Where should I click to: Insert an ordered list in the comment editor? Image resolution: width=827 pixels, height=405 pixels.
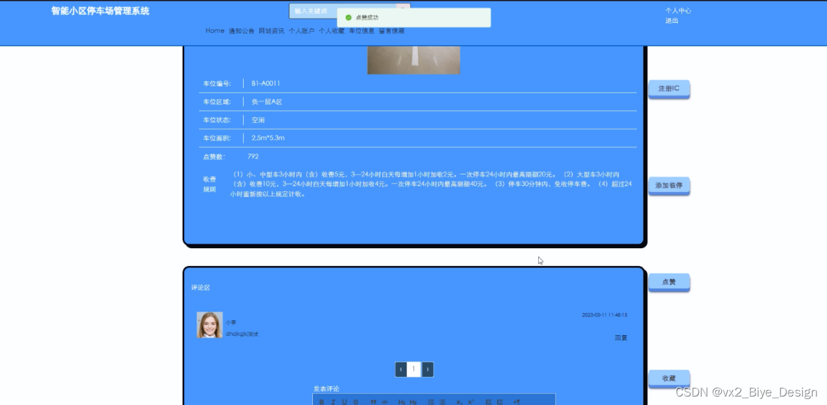(431, 402)
